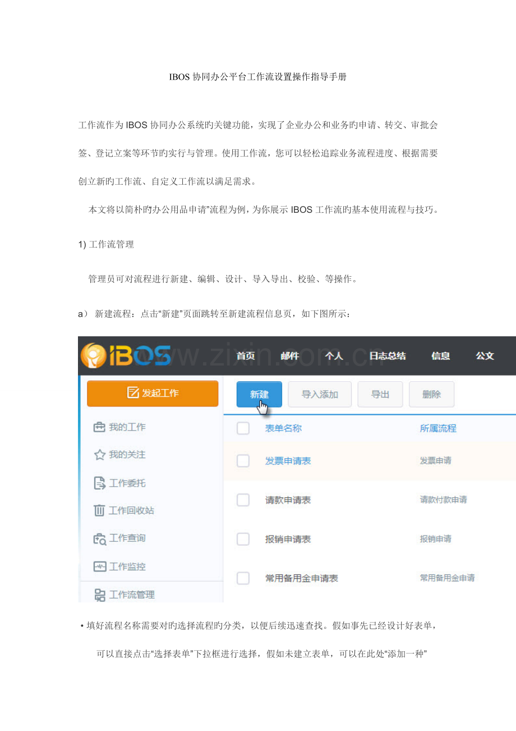Click the 导出 button
Viewport: 516px width, 731px height.
(x=380, y=394)
